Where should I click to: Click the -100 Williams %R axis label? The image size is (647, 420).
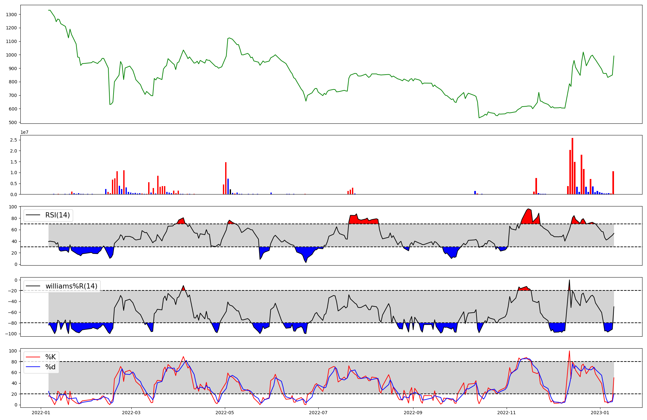tap(11, 334)
